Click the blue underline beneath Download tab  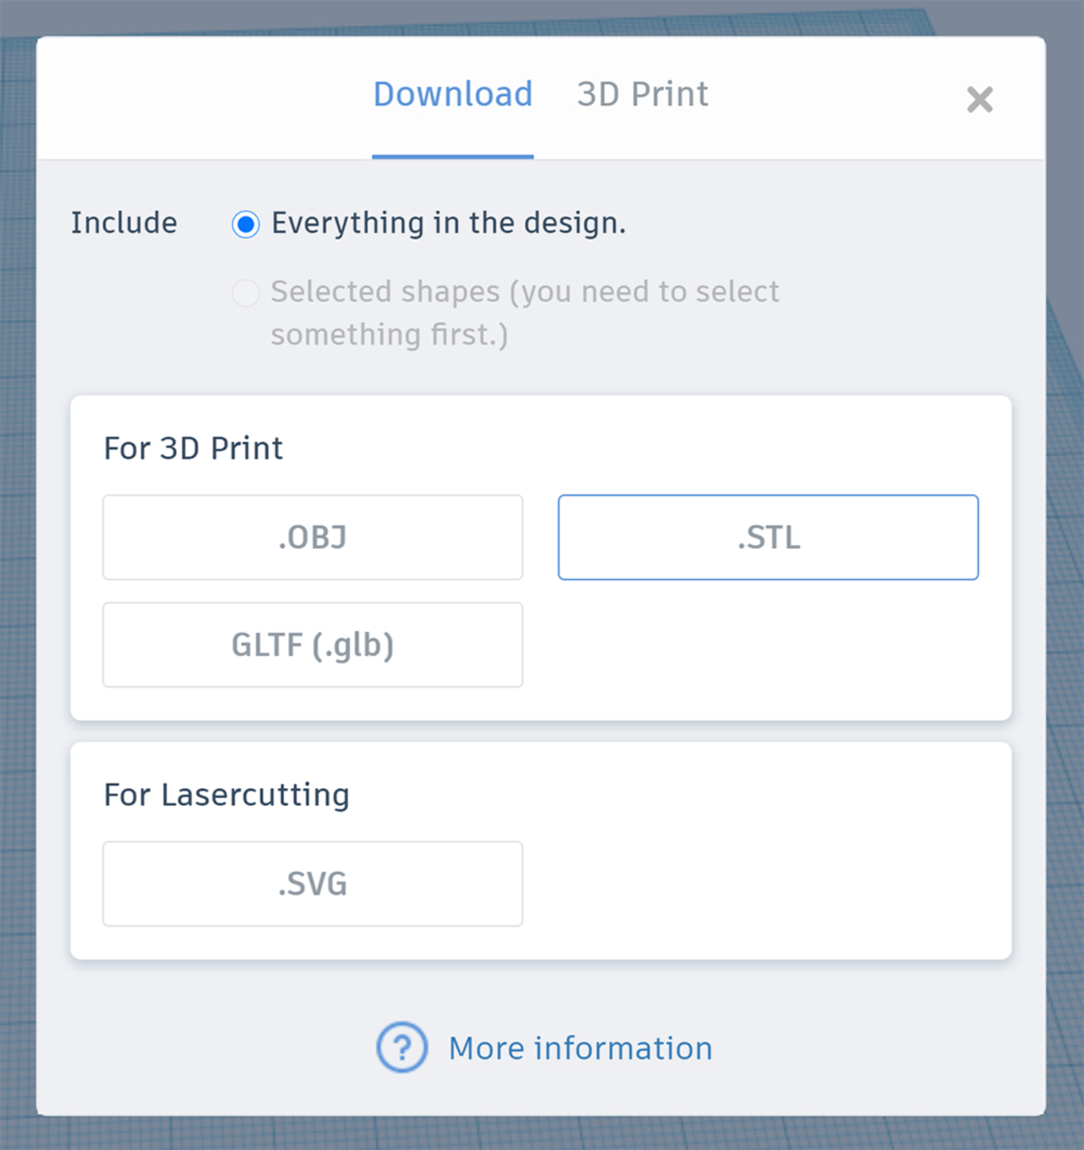(x=453, y=157)
